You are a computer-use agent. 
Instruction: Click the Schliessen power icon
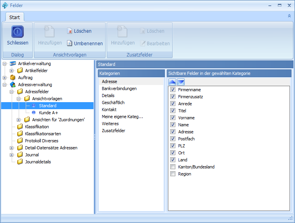tap(18, 32)
